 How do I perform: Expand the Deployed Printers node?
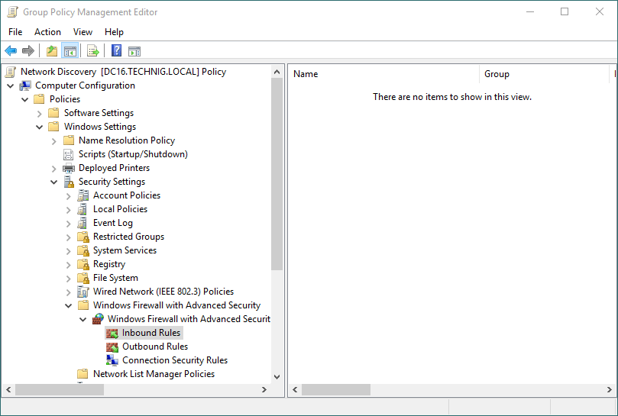coord(54,169)
